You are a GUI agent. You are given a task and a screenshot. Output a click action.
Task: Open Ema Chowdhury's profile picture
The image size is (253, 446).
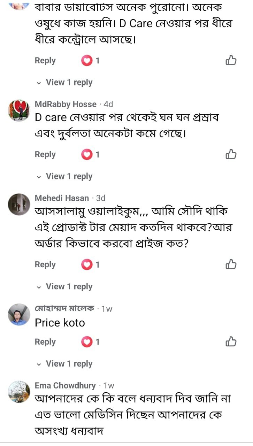click(x=19, y=392)
